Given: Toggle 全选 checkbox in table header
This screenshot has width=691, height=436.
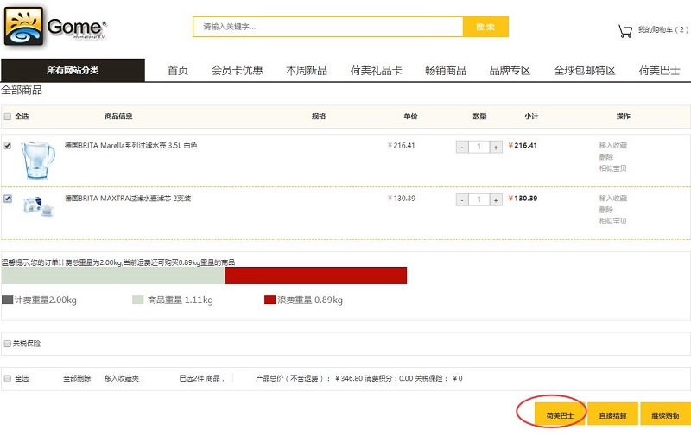Looking at the screenshot, I should [x=8, y=117].
